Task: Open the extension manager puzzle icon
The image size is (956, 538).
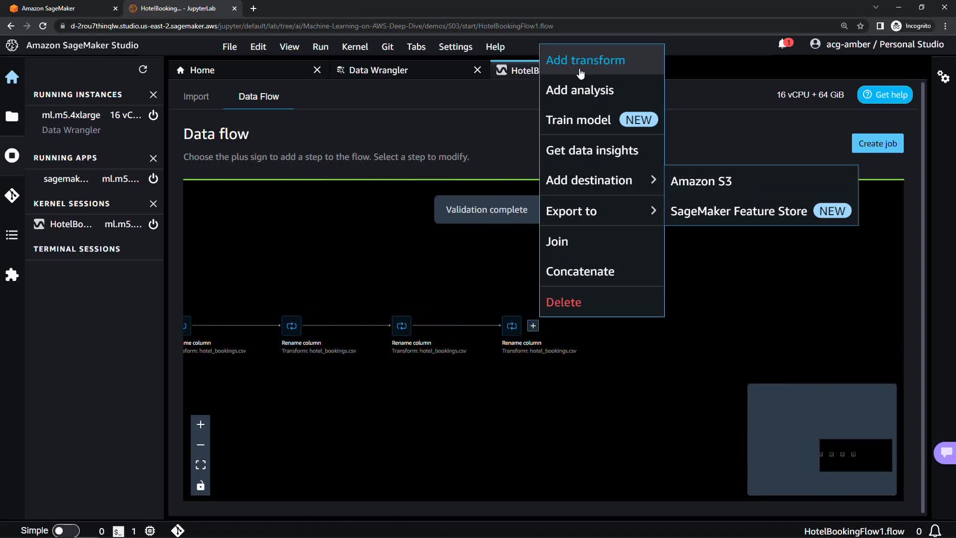Action: click(x=12, y=275)
